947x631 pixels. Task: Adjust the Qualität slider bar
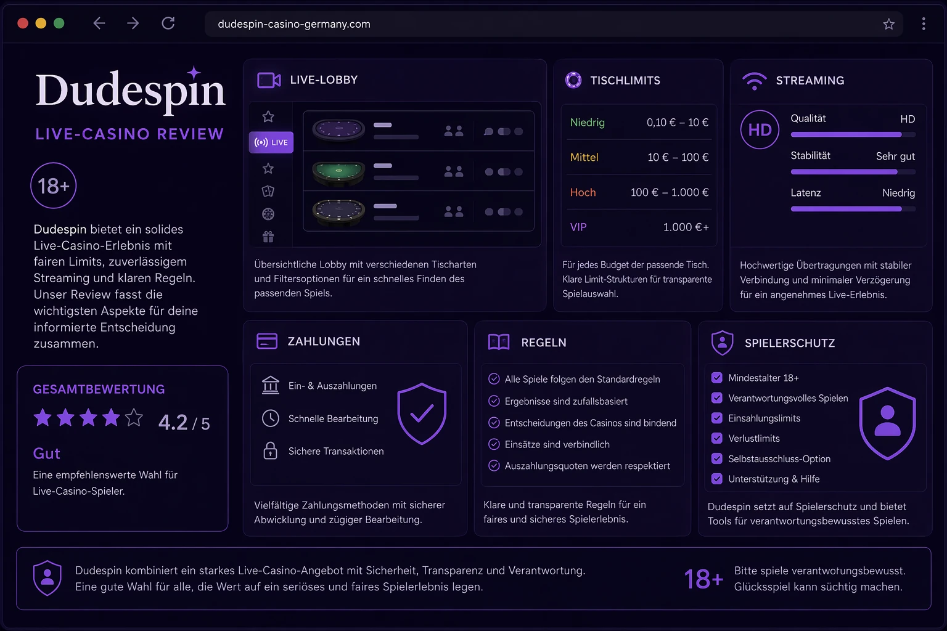click(853, 134)
